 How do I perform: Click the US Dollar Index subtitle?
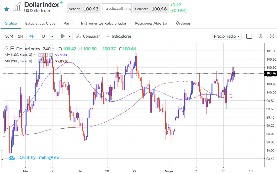point(37,11)
